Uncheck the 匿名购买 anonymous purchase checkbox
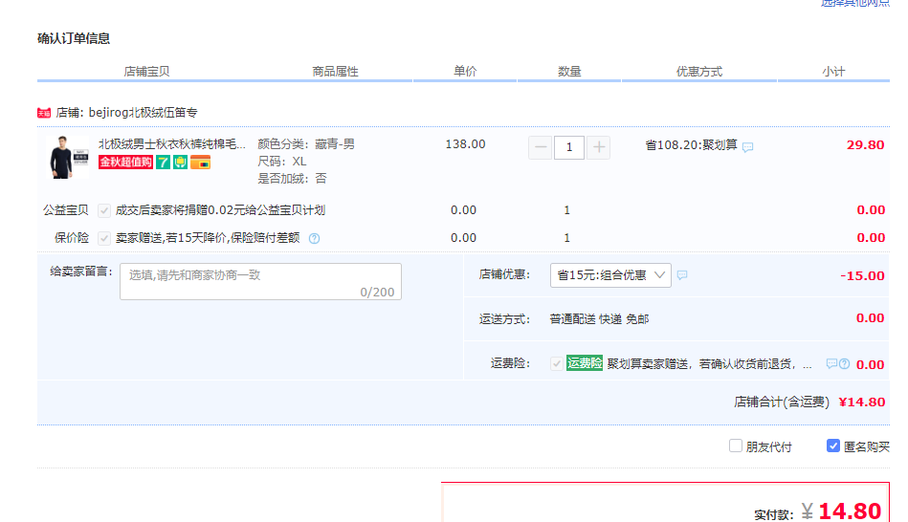The height and width of the screenshot is (522, 908). pos(832,446)
